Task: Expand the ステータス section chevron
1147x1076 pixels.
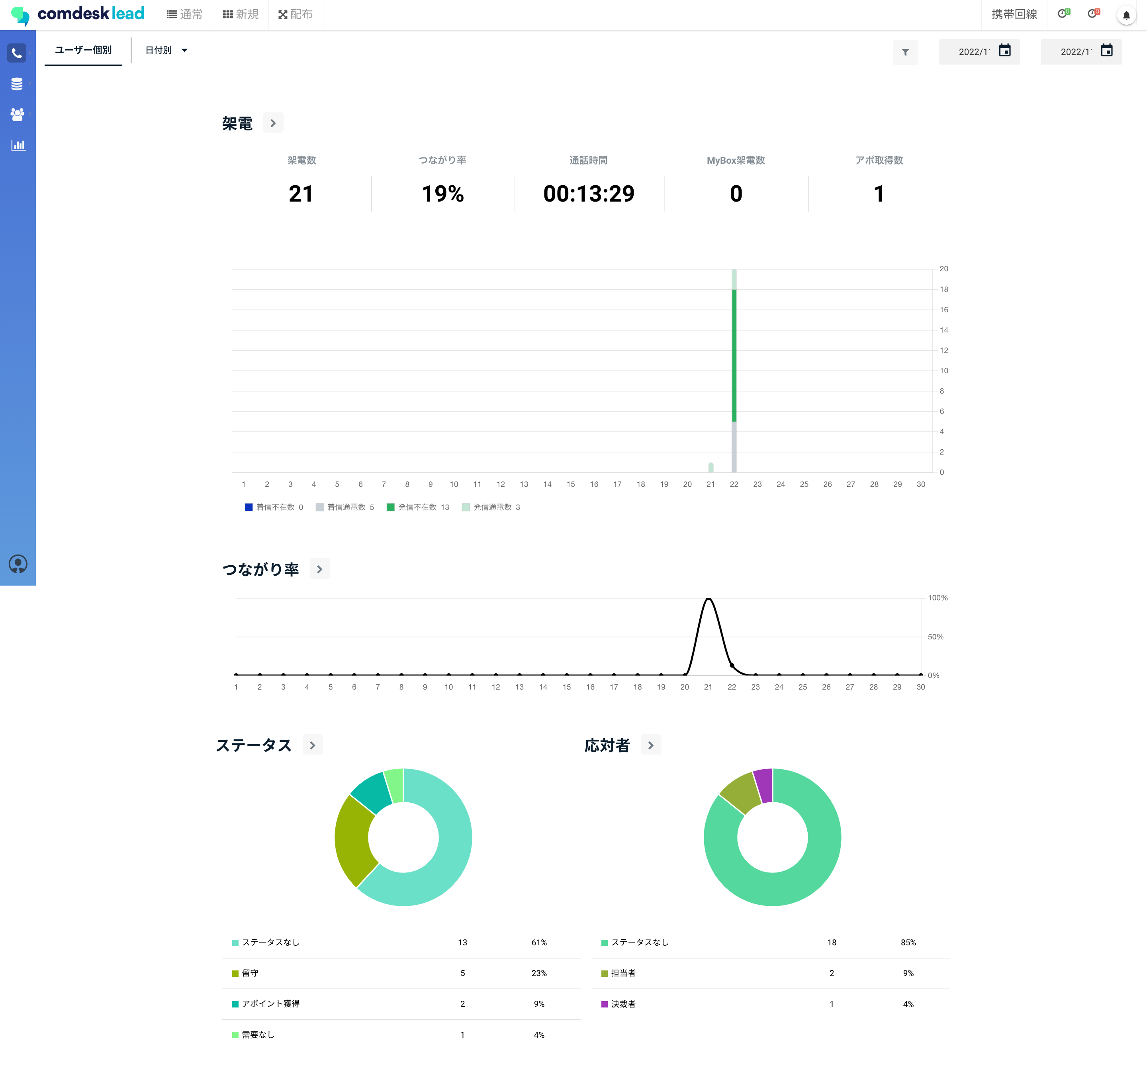Action: pyautogui.click(x=312, y=745)
